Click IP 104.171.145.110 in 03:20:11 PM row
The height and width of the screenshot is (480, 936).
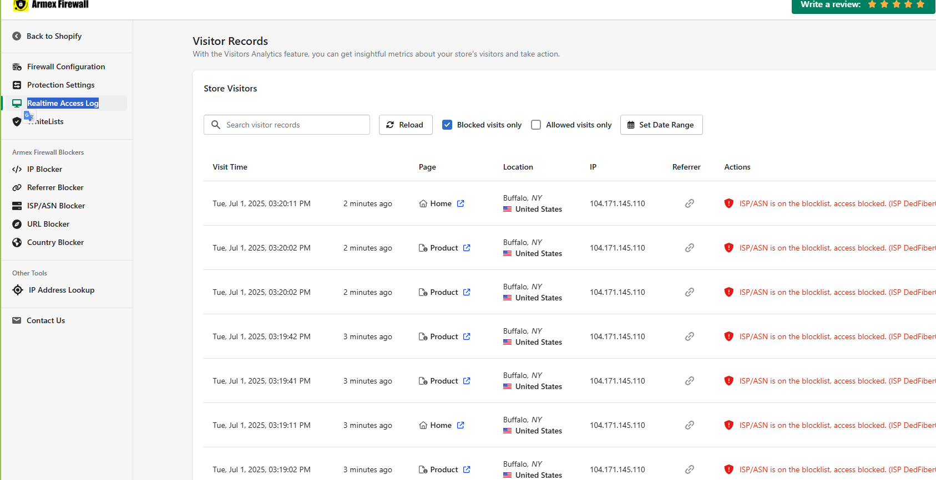617,203
